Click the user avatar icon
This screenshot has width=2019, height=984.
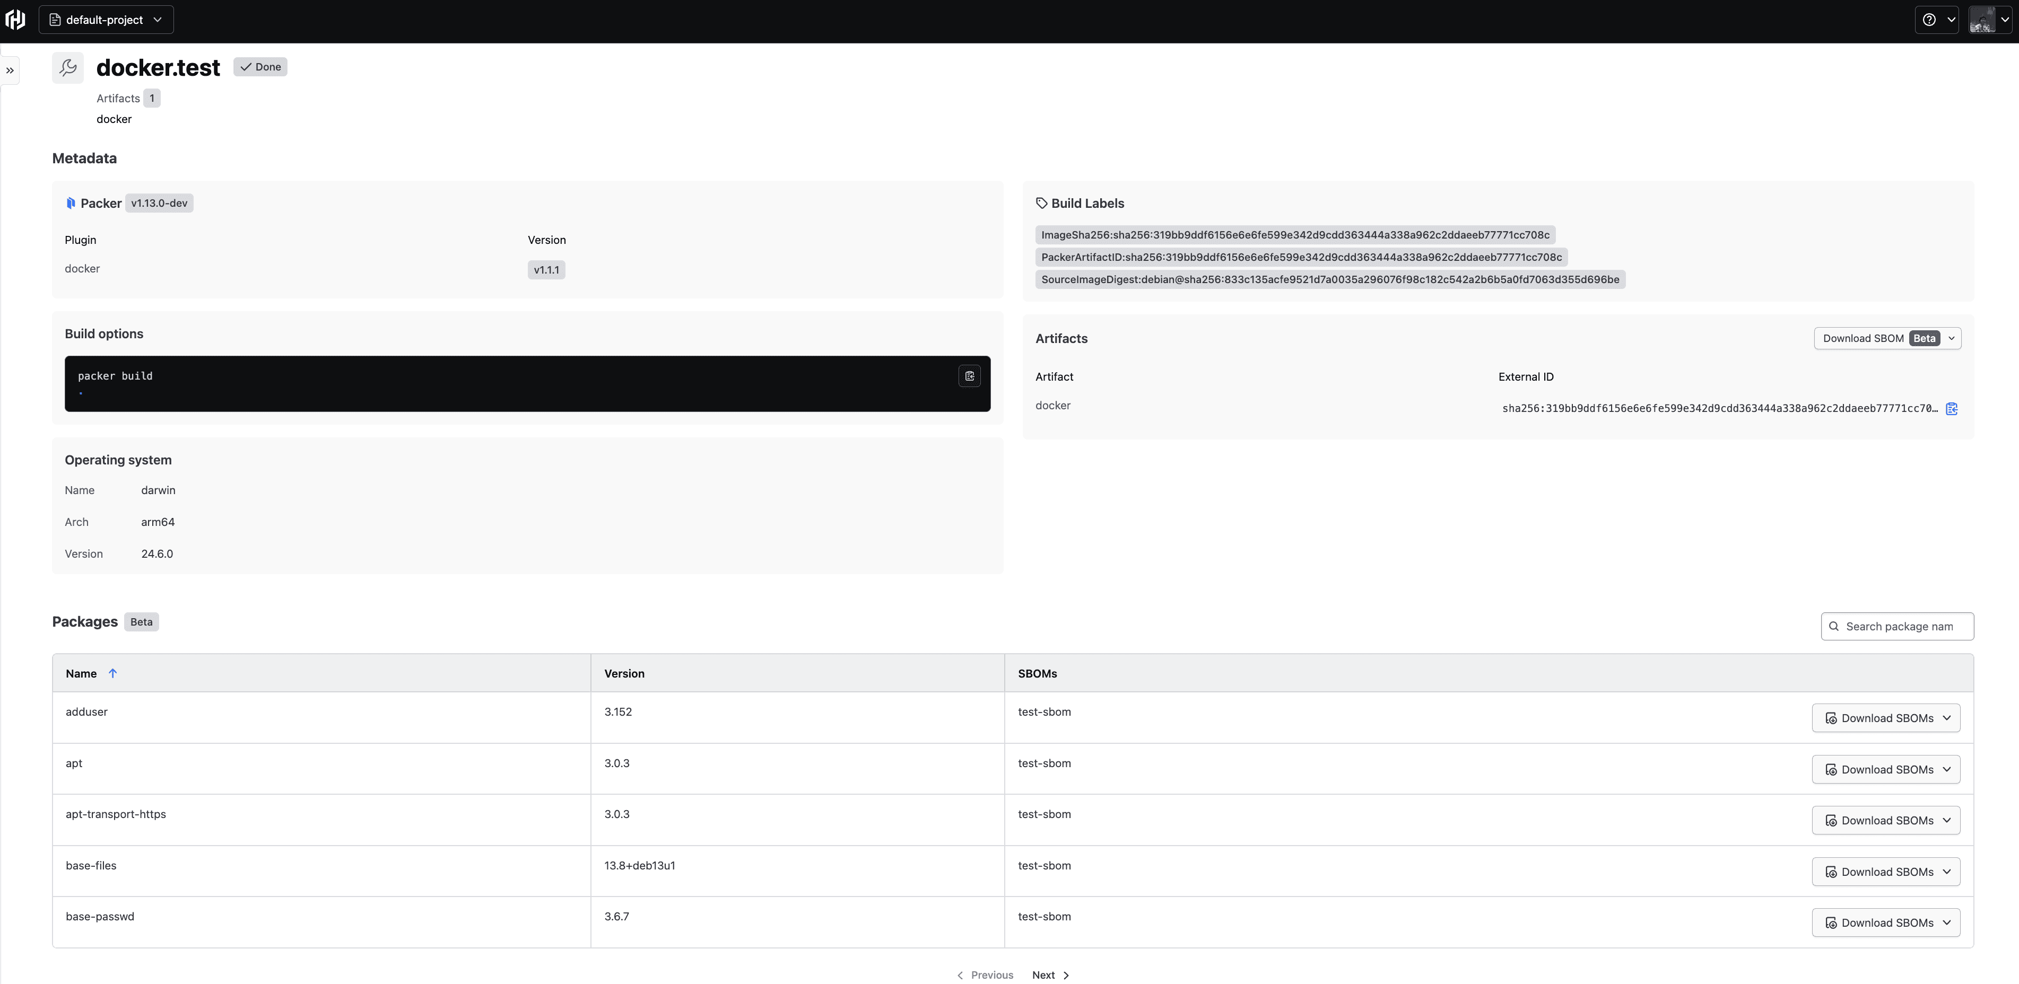pos(1984,19)
